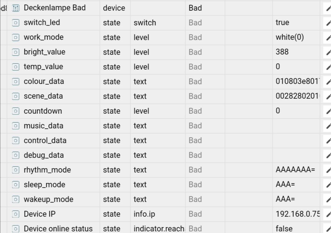Click the 192.168.0.75 Device IP value
Image resolution: width=331 pixels, height=233 pixels.
tap(298, 214)
